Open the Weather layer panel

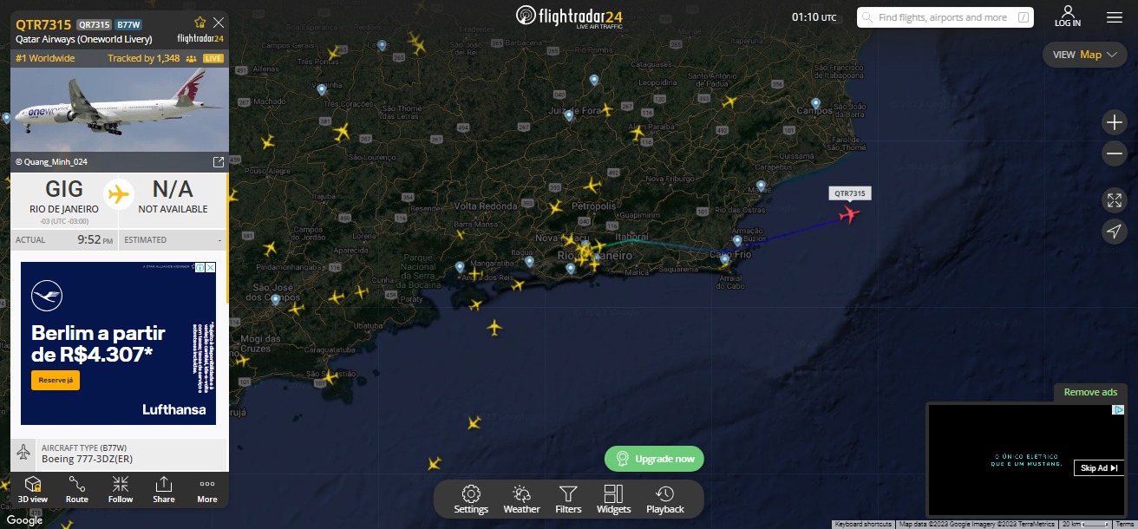tap(521, 500)
